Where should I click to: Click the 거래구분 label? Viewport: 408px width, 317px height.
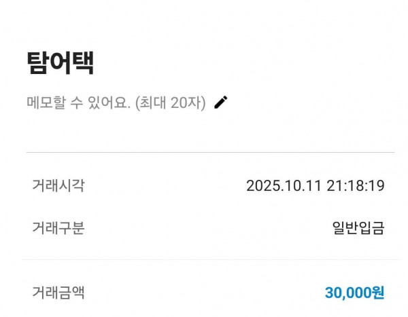(x=58, y=228)
